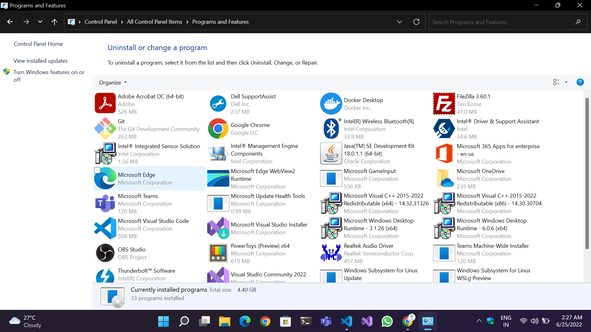The width and height of the screenshot is (591, 332).
Task: Select the FileZilla program icon
Action: (444, 104)
